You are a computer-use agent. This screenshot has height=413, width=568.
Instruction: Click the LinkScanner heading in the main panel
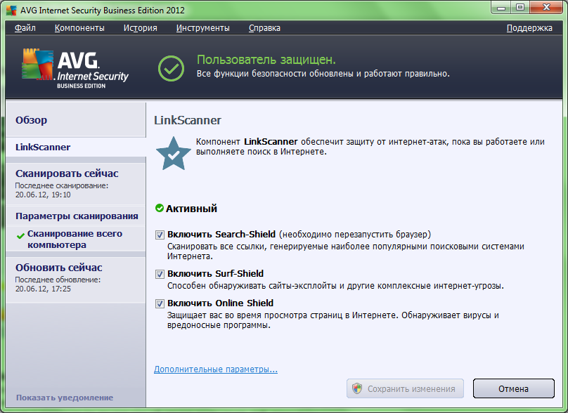pos(188,120)
